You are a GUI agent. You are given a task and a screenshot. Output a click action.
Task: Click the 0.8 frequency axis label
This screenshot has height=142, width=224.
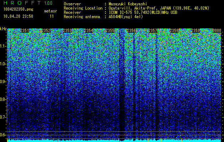pos(3,99)
